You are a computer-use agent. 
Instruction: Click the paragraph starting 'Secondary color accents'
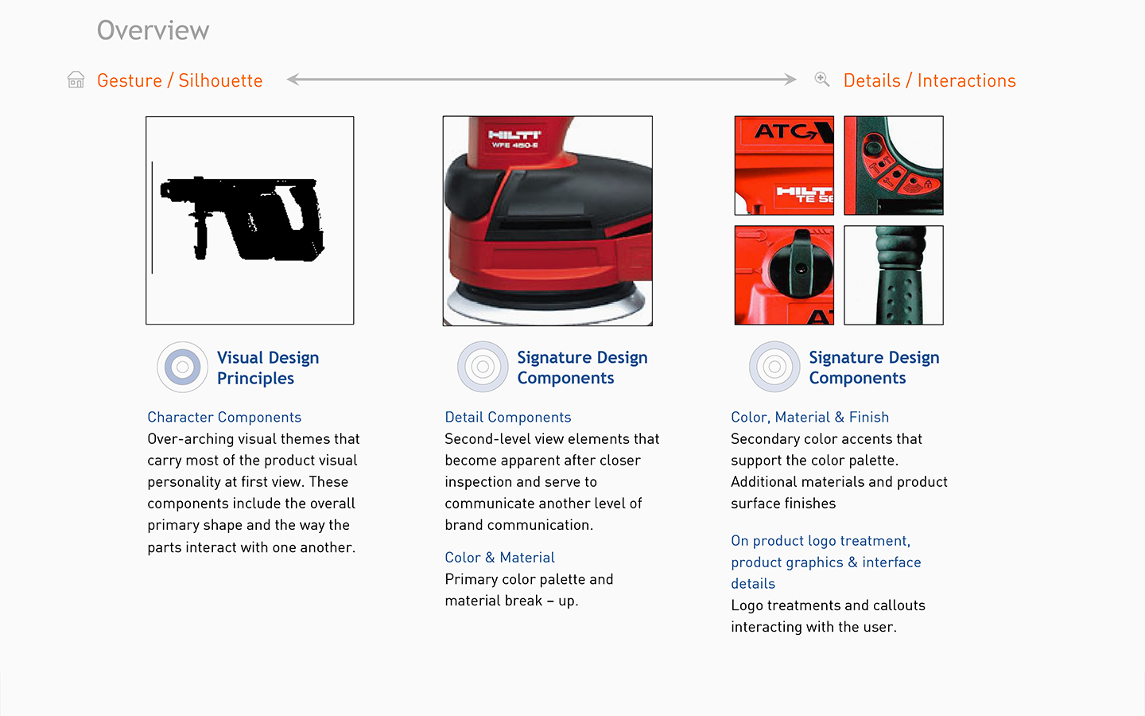point(839,471)
